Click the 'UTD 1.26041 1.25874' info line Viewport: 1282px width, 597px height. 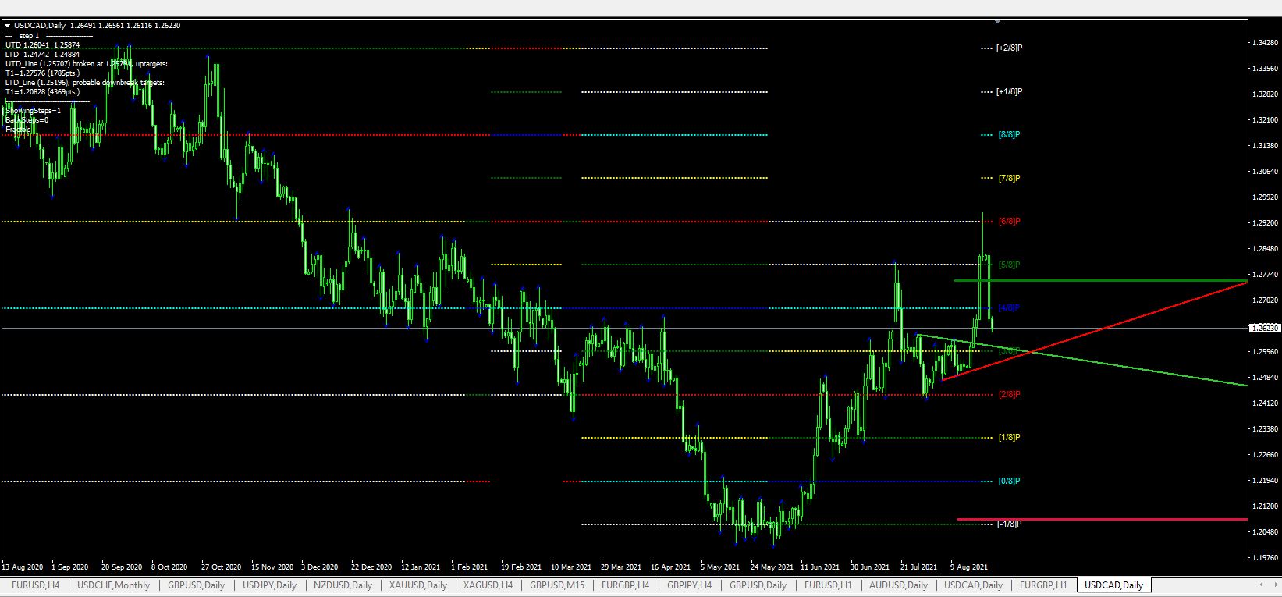pyautogui.click(x=42, y=45)
